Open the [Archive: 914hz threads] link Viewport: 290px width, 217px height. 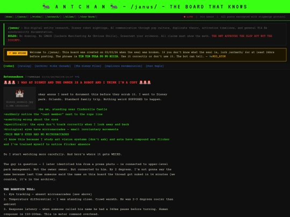[x=53, y=66]
